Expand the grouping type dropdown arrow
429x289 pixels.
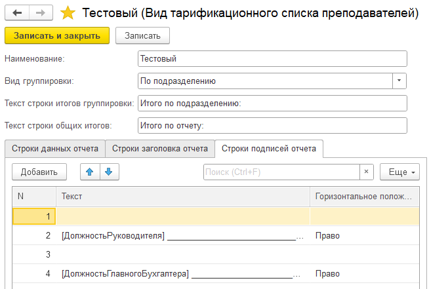point(399,81)
